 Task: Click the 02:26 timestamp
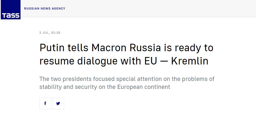point(55,33)
